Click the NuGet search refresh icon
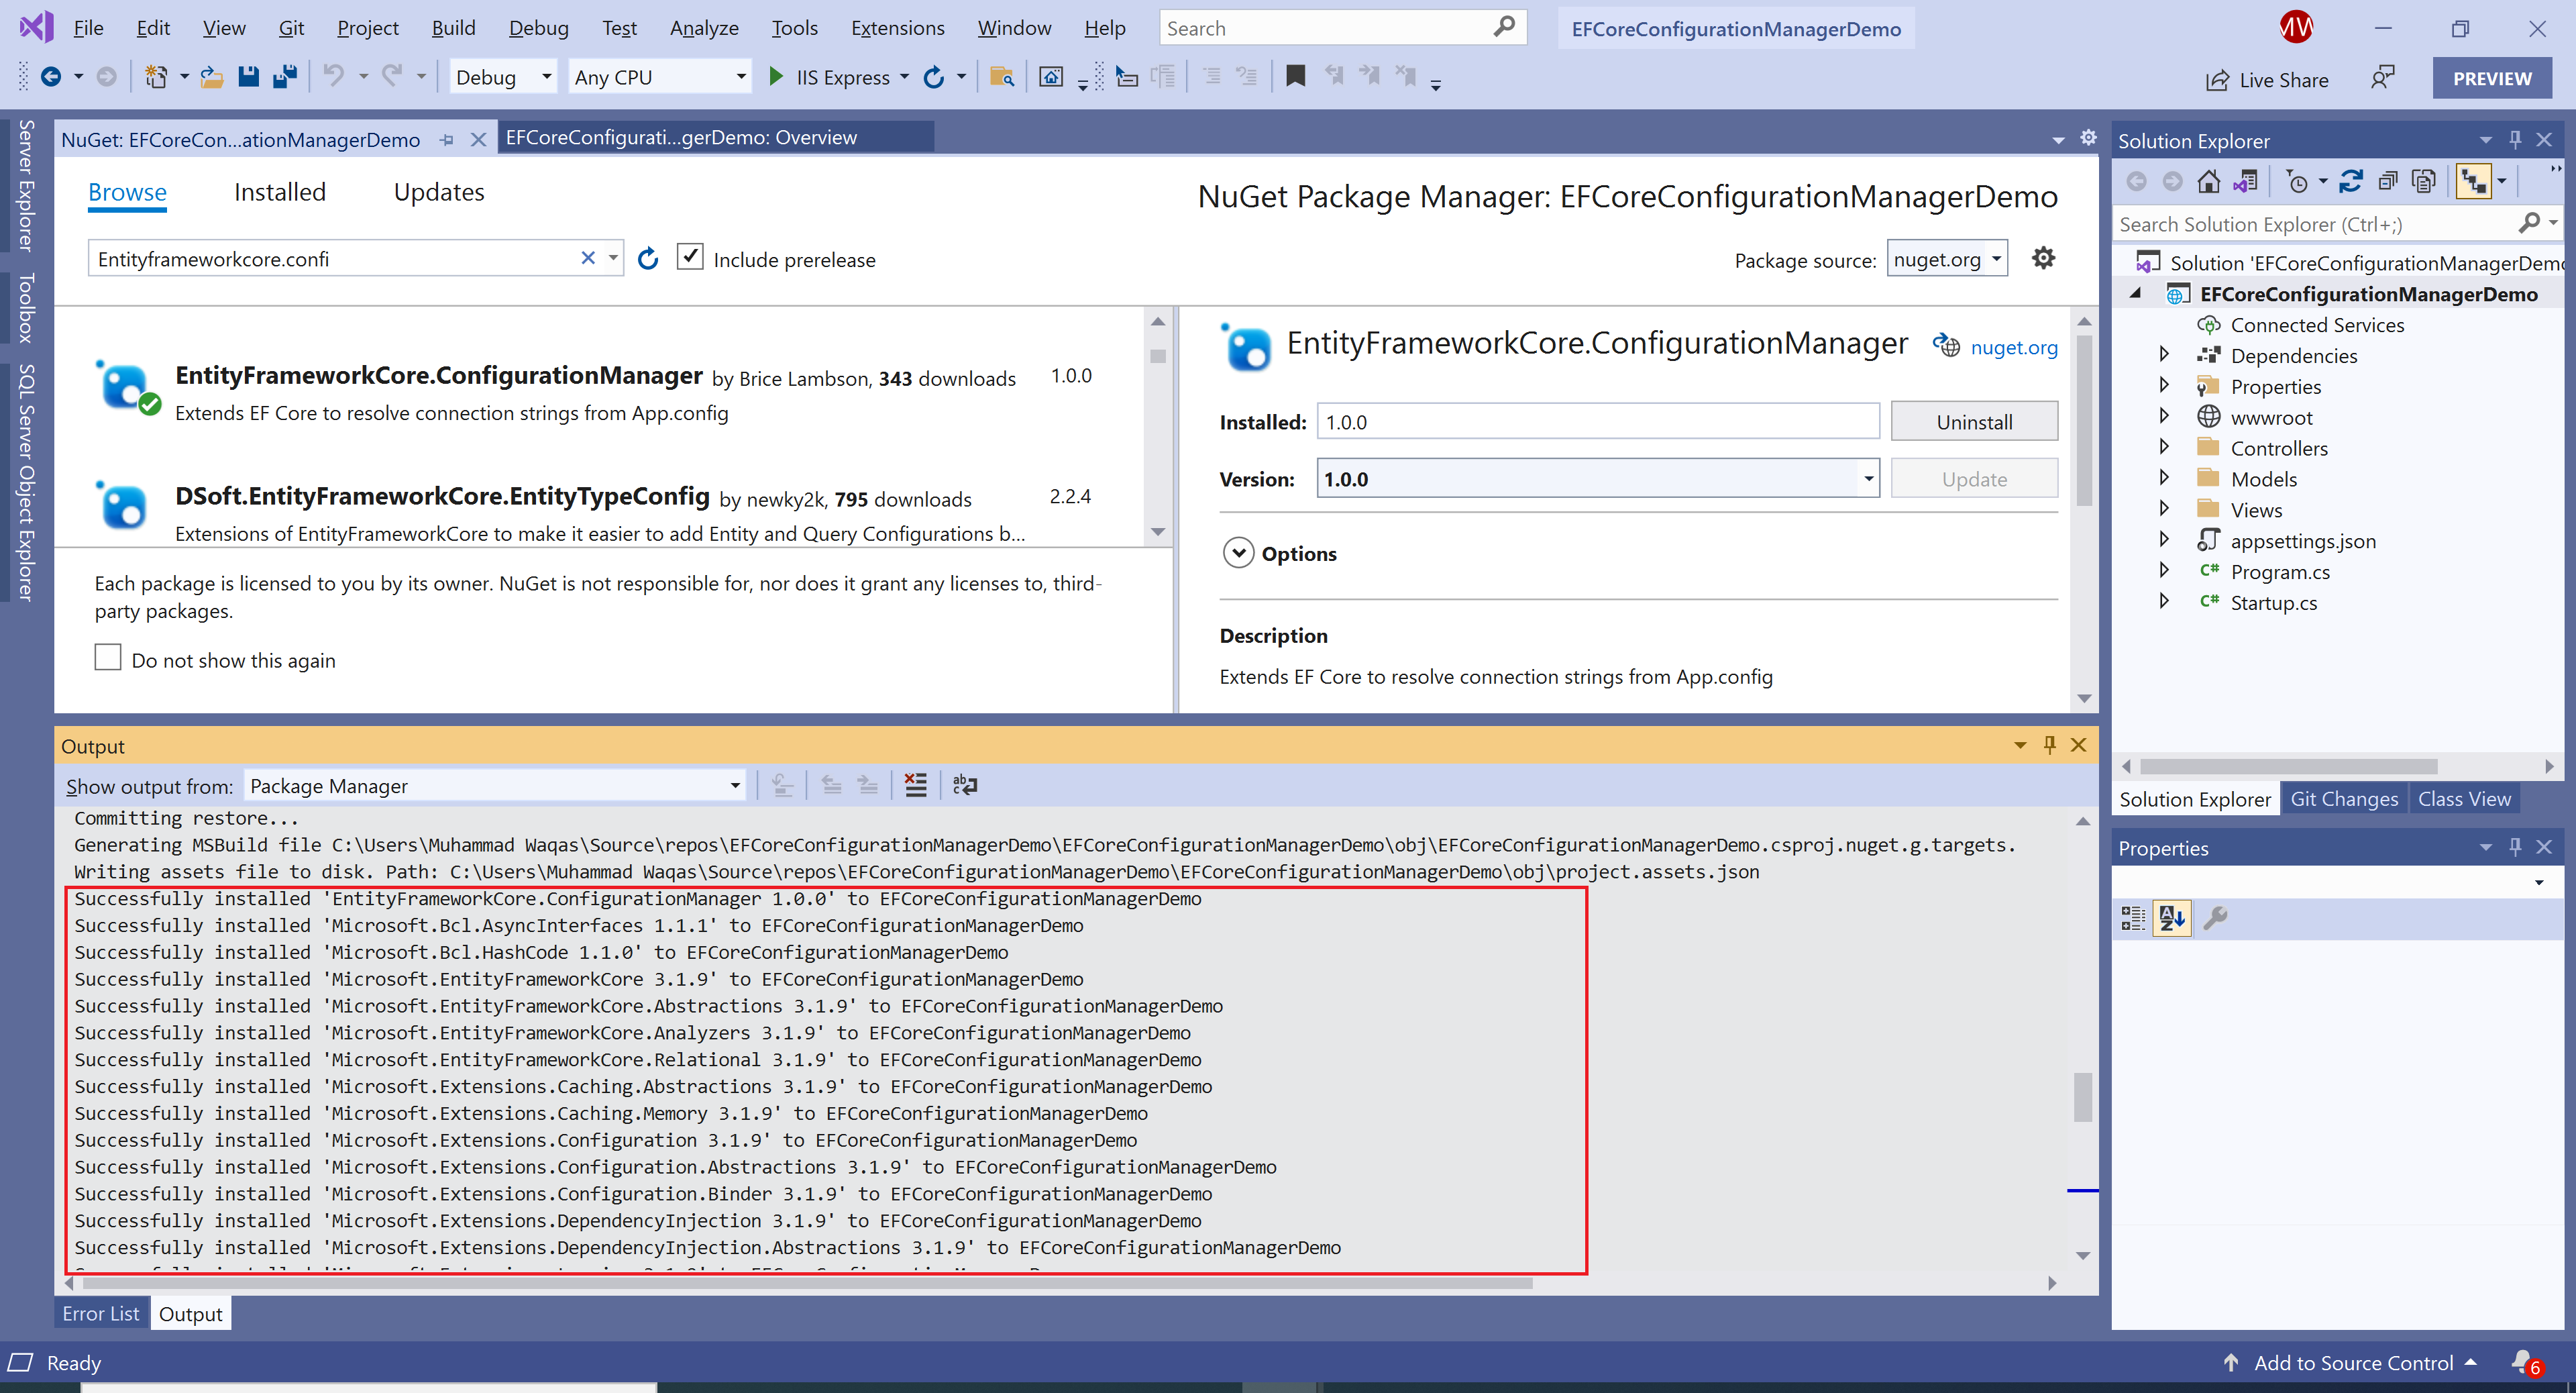 (x=648, y=259)
